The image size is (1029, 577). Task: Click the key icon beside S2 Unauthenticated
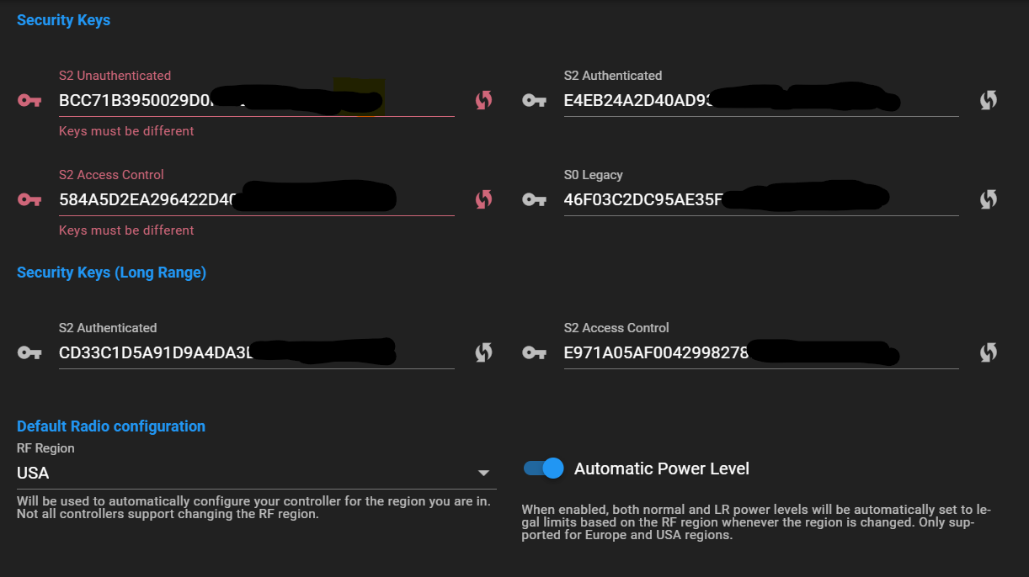click(29, 101)
